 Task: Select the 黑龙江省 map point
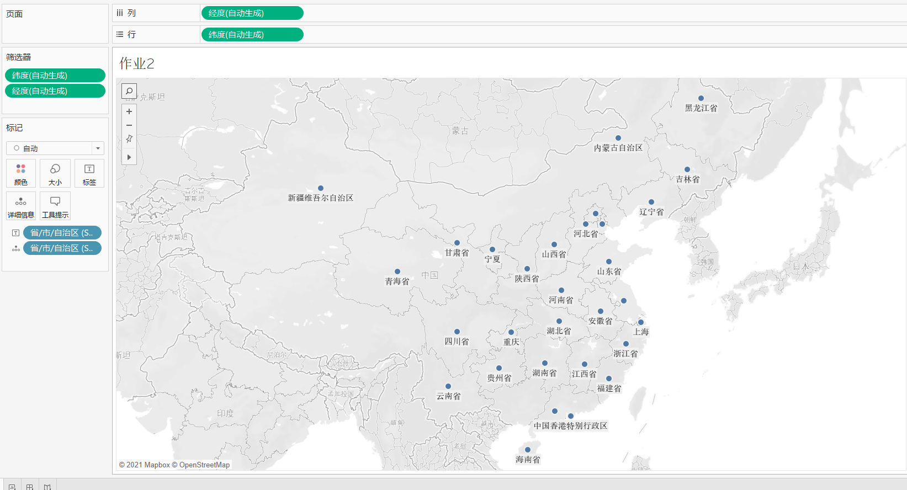(701, 98)
